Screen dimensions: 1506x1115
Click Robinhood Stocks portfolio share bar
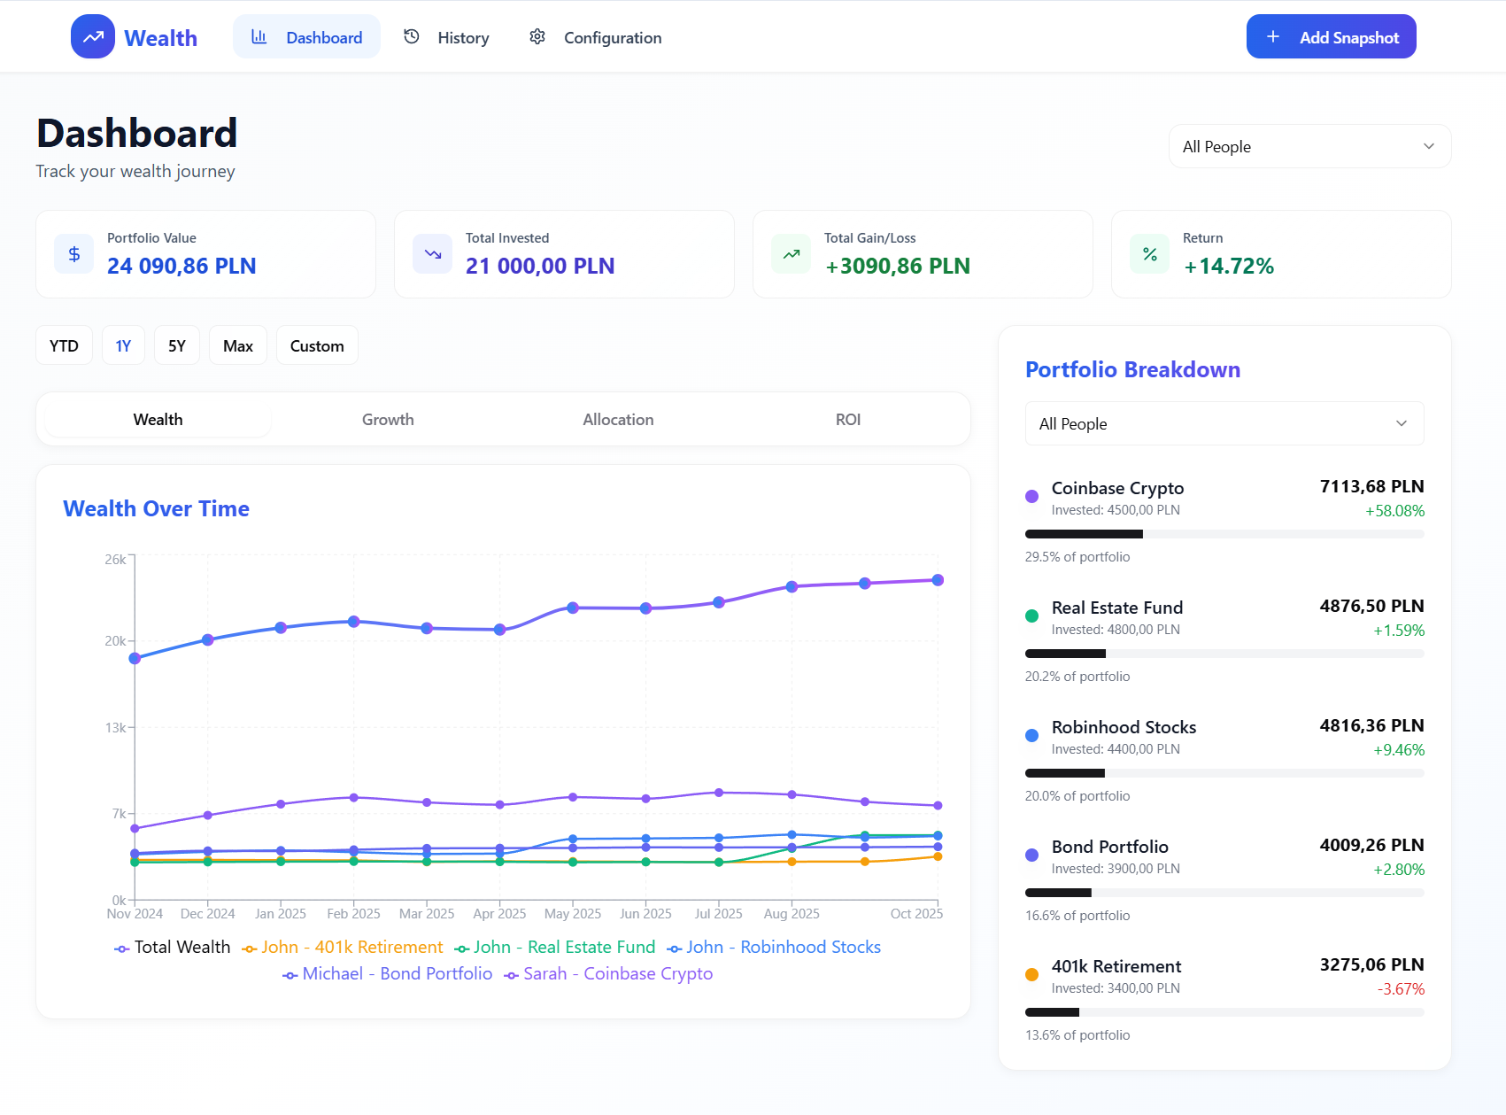(x=1224, y=773)
